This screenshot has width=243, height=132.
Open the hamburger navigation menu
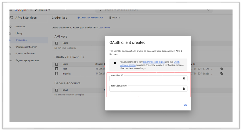point(11,10)
